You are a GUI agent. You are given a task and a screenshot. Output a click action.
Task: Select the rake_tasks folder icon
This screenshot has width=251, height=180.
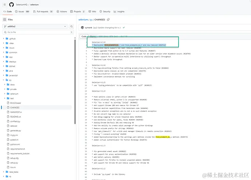(7, 172)
